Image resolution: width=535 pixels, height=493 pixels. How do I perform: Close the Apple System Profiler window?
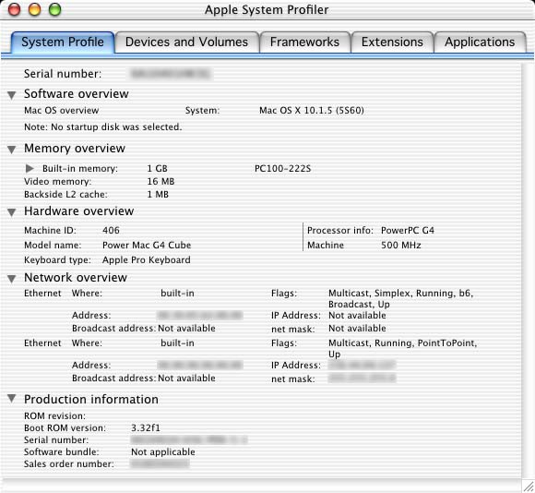[14, 9]
